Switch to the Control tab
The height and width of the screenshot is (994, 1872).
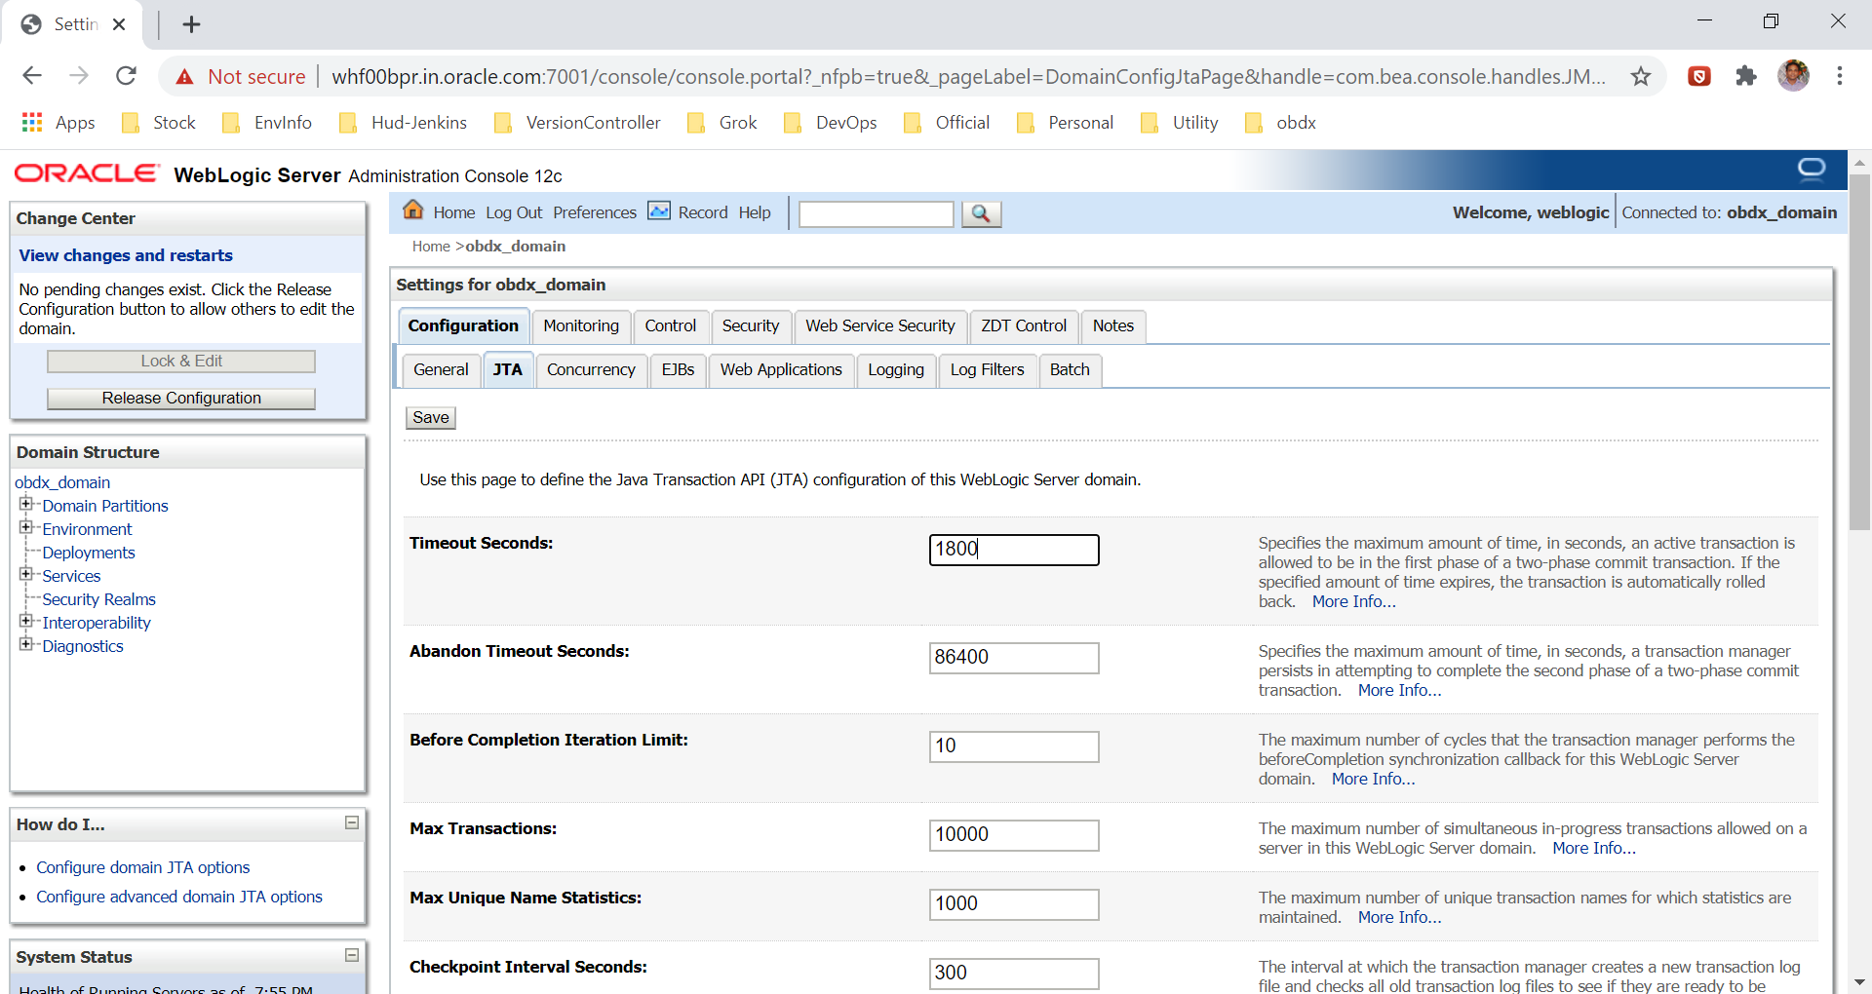671,326
